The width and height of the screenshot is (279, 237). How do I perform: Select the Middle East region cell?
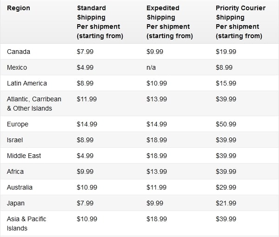[24, 156]
